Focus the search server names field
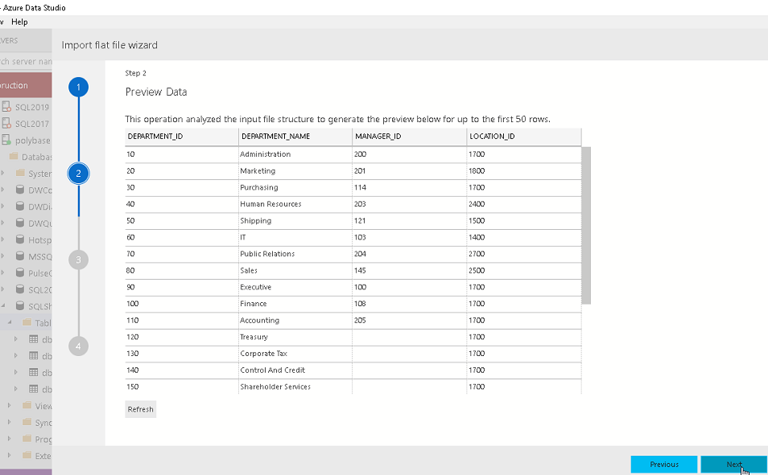This screenshot has width=768, height=475. (24, 62)
